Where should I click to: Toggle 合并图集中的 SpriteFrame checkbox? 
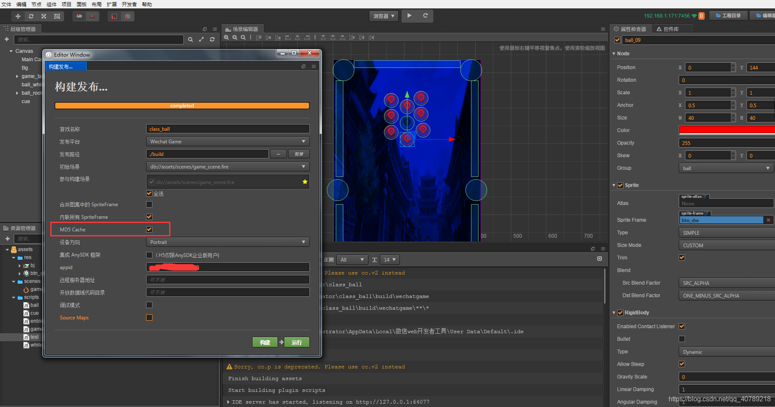click(x=149, y=204)
